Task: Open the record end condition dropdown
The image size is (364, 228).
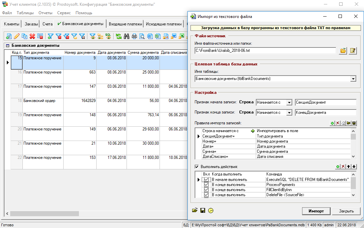Action: coord(289,112)
